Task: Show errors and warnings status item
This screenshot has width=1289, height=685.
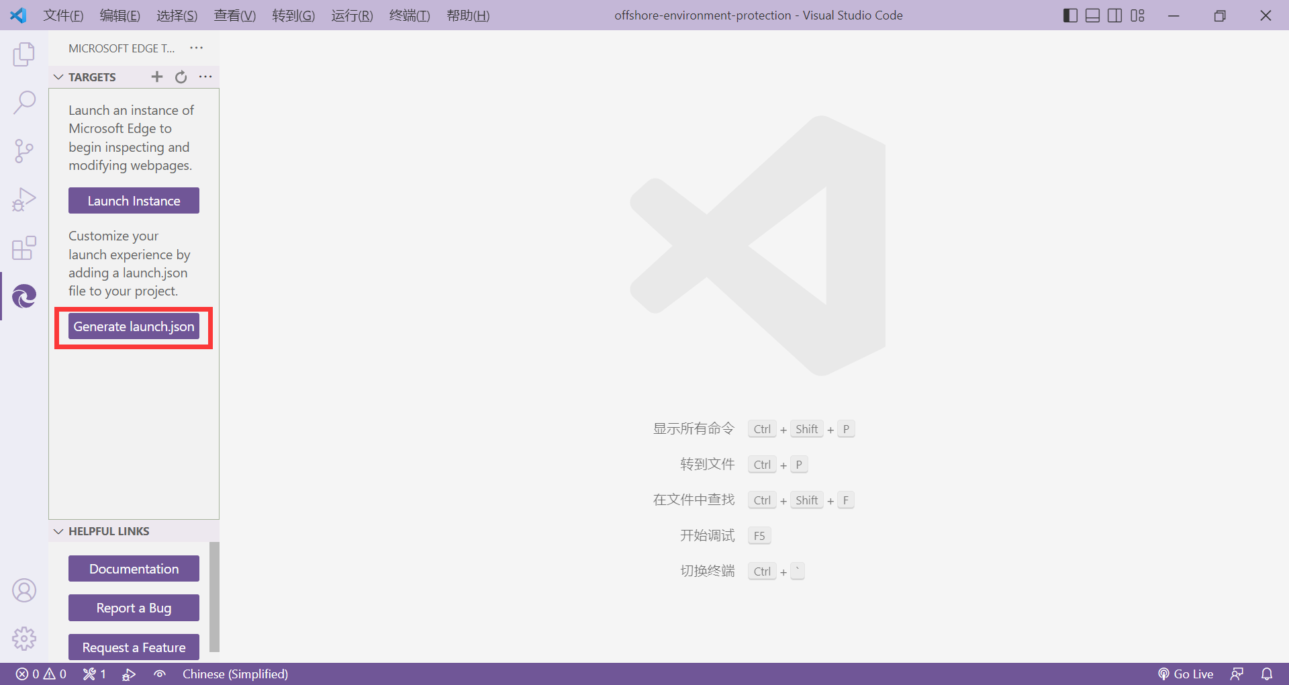Action: (x=42, y=674)
